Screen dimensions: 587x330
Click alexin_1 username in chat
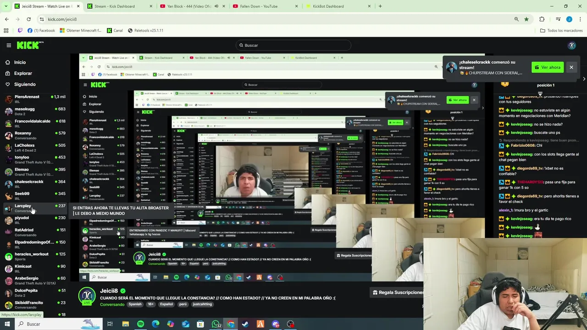(x=506, y=210)
